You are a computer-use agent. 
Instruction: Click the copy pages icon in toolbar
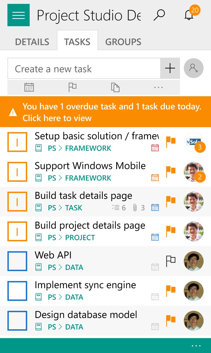pyautogui.click(x=115, y=87)
